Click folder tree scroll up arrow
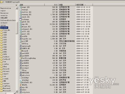 pyautogui.click(x=17, y=8)
